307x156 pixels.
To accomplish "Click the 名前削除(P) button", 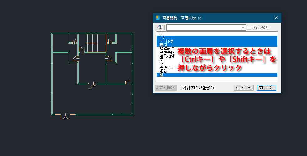I will (166, 88).
